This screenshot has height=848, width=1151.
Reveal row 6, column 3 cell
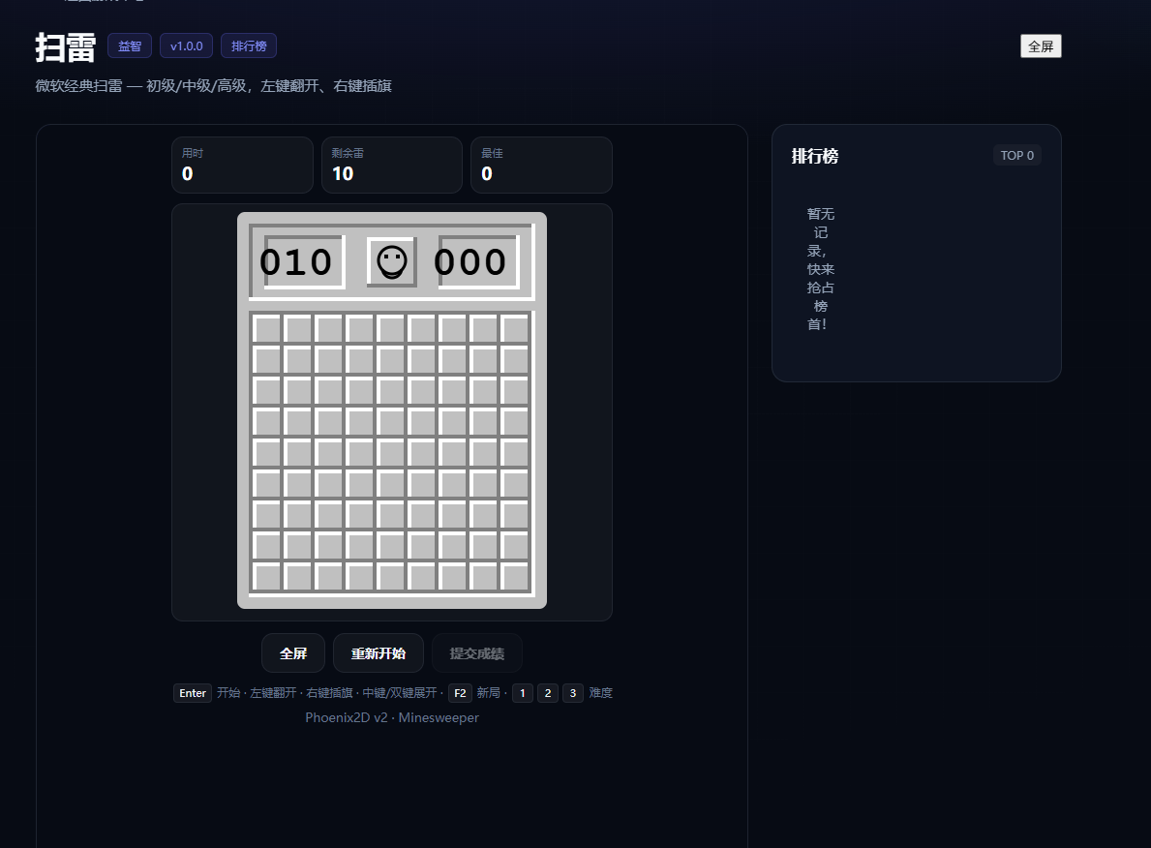[329, 483]
